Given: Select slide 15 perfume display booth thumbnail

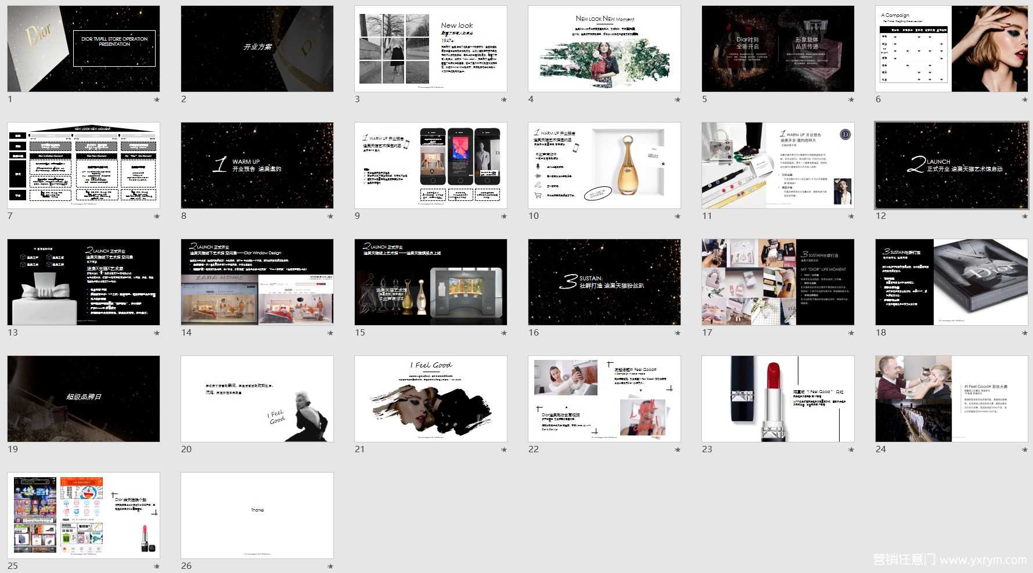Looking at the screenshot, I should pos(431,282).
